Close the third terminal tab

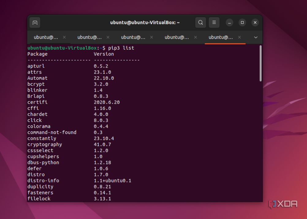pyautogui.click(x=152, y=37)
